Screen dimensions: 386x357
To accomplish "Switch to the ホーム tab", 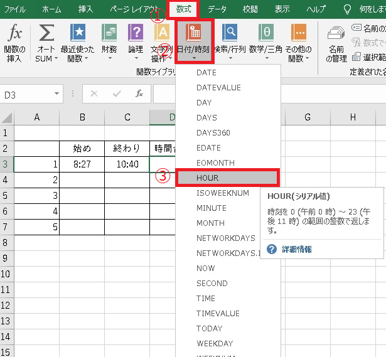I will coord(51,9).
